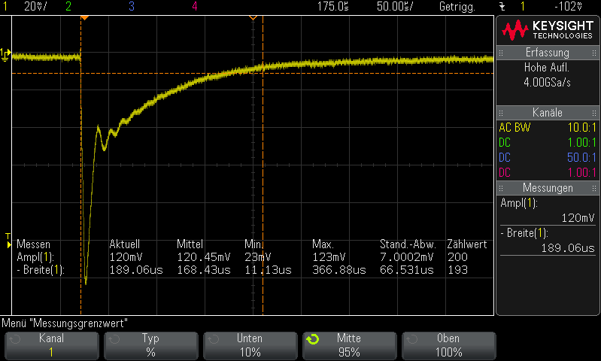Toggle channel 4 indicator in top bar
Image resolution: width=601 pixels, height=361 pixels.
tap(195, 6)
